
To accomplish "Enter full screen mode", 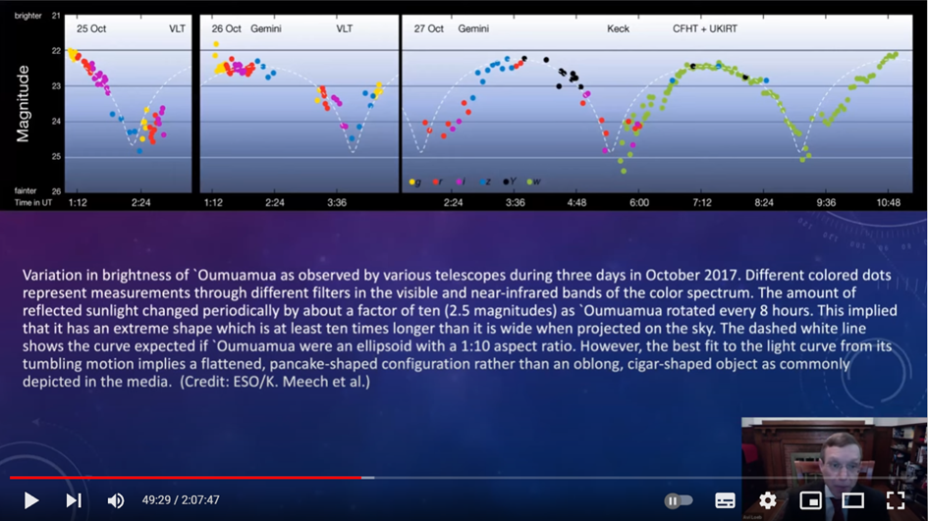I will pyautogui.click(x=896, y=500).
